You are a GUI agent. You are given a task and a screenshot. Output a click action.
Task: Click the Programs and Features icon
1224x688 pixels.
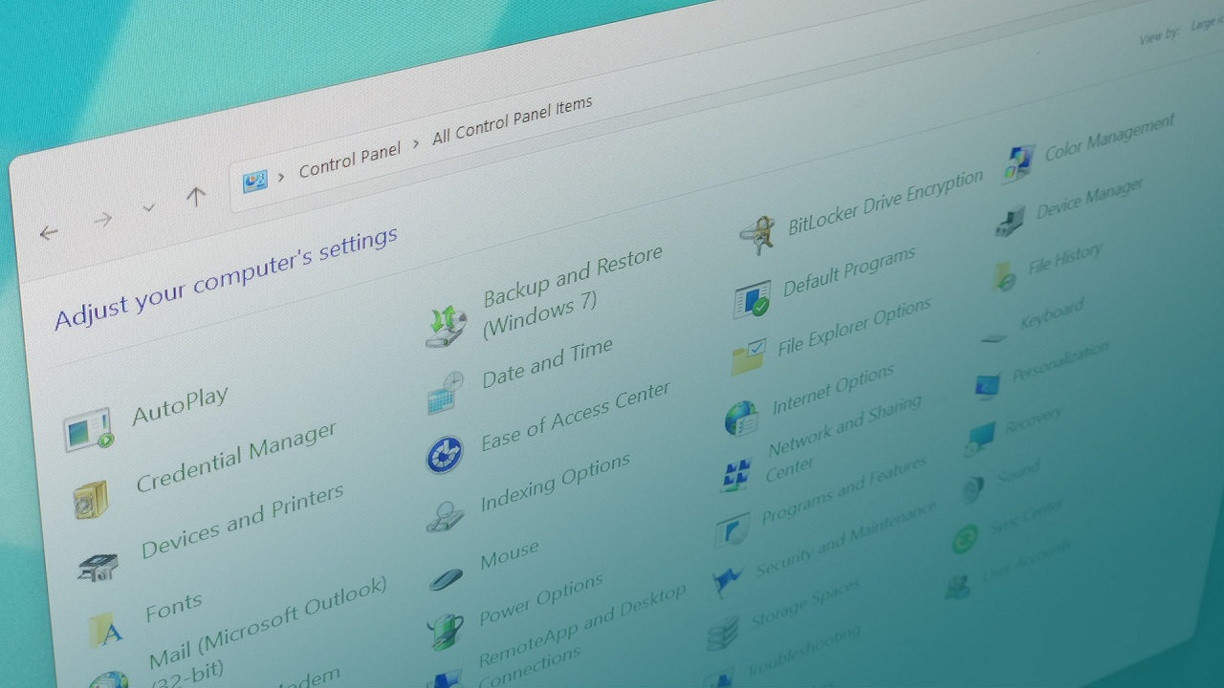click(732, 528)
